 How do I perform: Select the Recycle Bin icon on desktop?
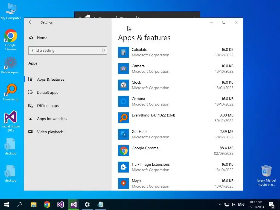point(266,176)
